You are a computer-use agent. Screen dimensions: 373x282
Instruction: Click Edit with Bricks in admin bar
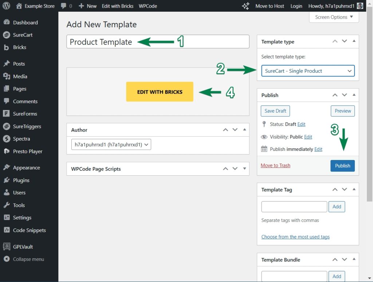[117, 6]
